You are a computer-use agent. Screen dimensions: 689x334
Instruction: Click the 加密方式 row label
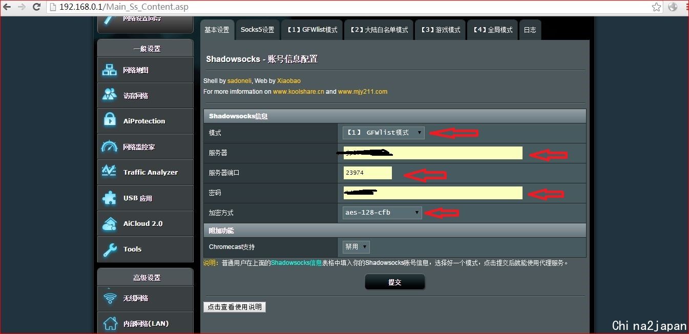click(221, 213)
